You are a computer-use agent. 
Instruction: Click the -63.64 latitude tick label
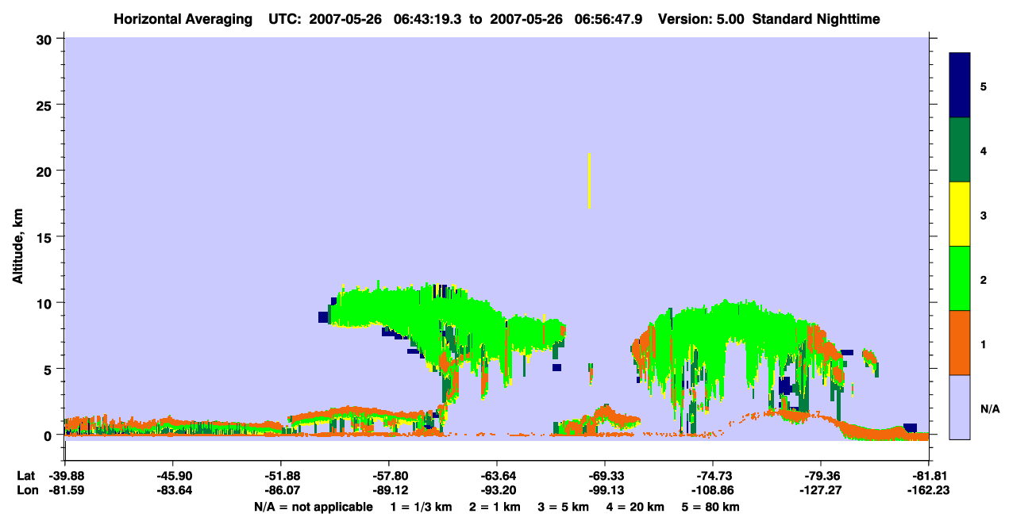click(497, 476)
